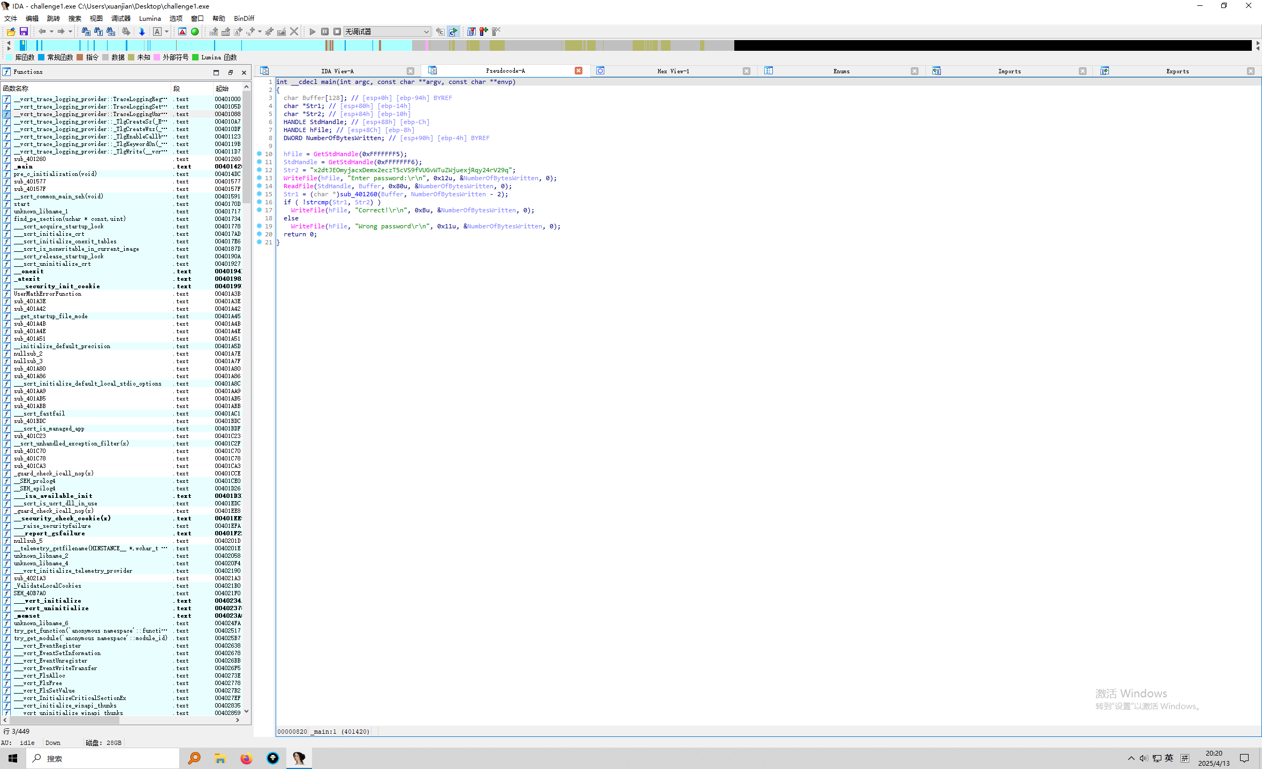
Task: Open the Lumina menu
Action: (x=150, y=18)
